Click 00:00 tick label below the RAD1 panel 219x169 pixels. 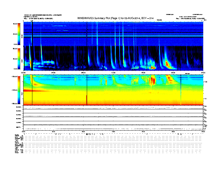(24, 73)
